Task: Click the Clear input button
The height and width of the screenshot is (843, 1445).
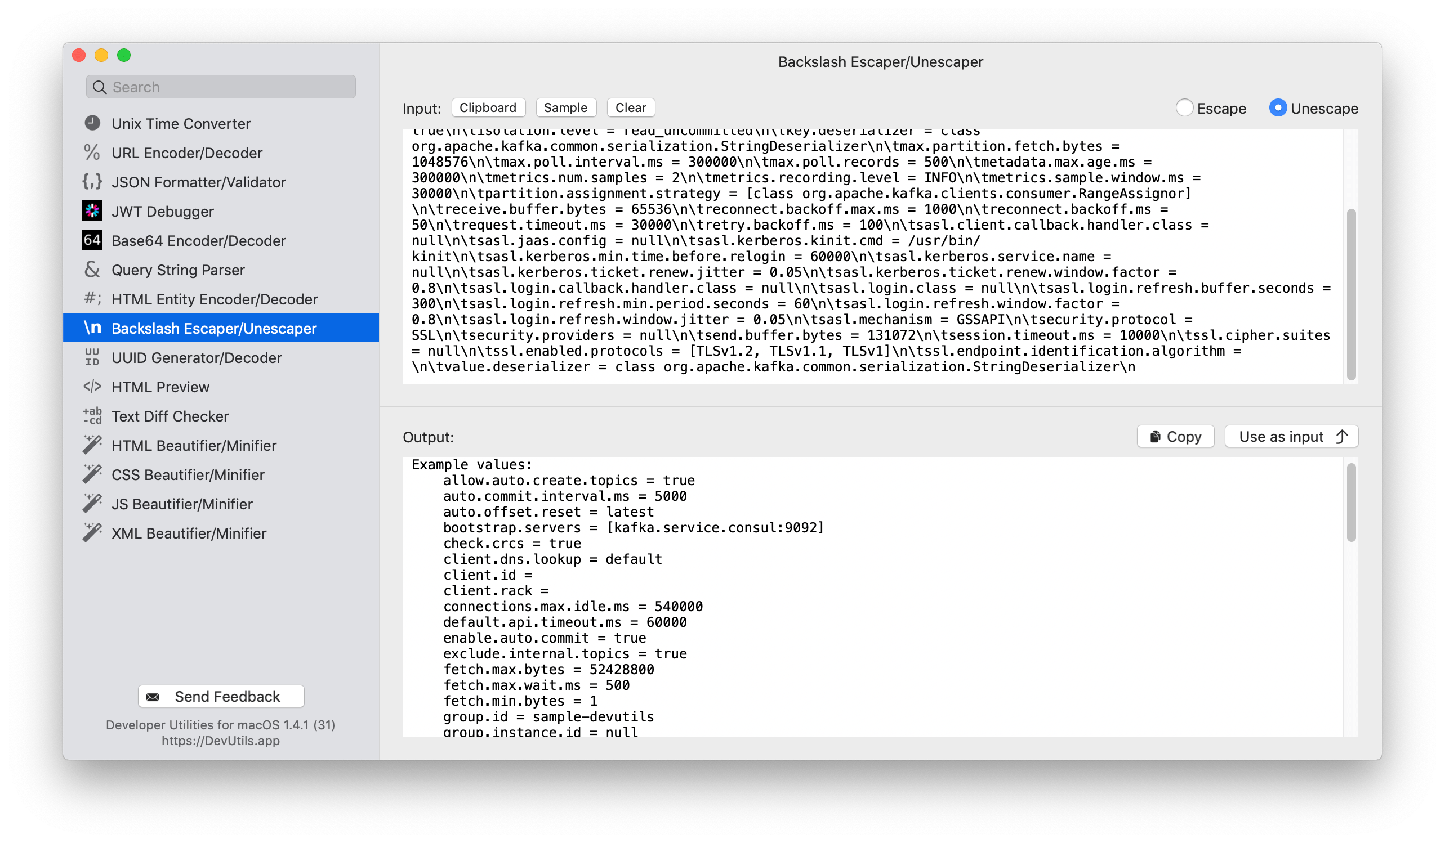Action: pyautogui.click(x=630, y=107)
